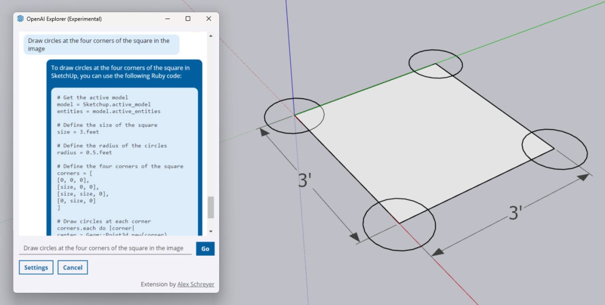Click the chat scroll up arrow
Viewport: 605px width, 305px height.
[x=211, y=36]
